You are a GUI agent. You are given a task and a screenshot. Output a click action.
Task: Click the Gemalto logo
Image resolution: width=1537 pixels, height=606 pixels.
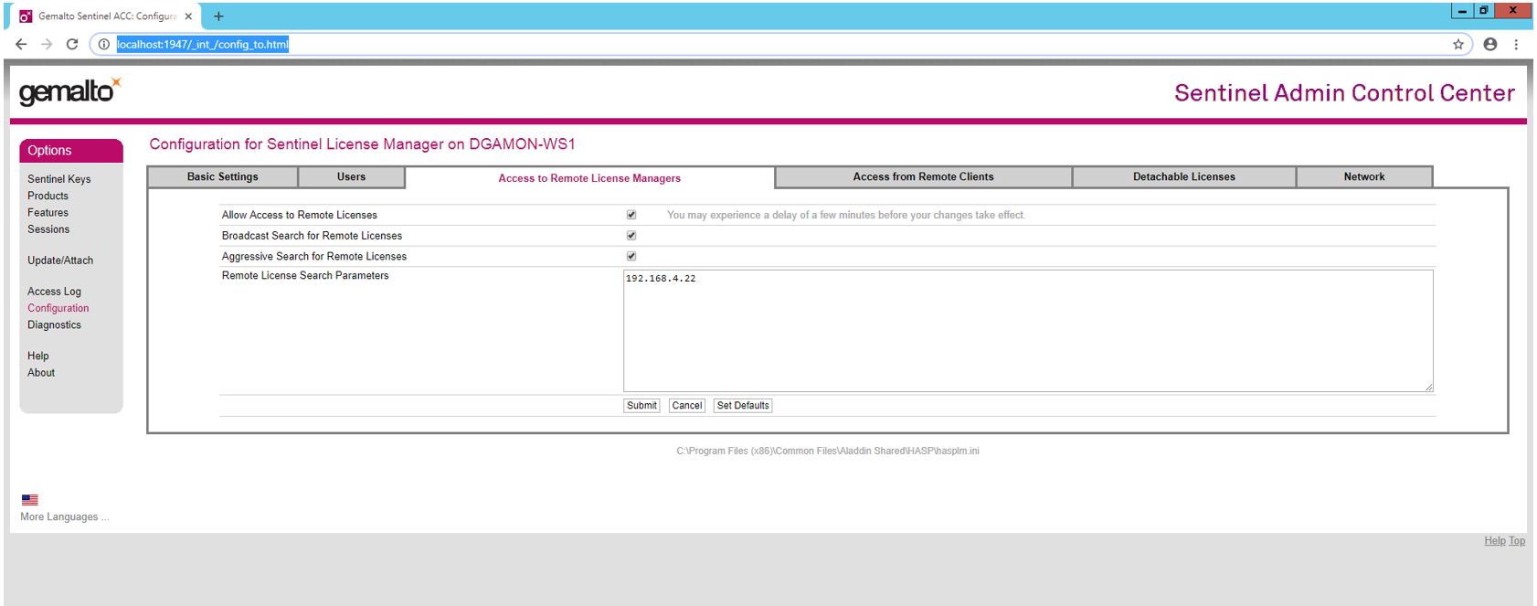click(x=69, y=90)
